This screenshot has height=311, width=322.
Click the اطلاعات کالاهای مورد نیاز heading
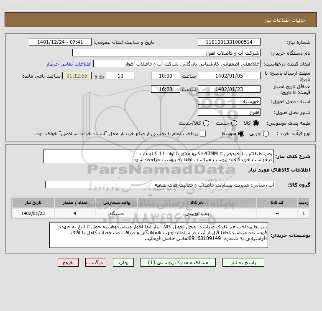tap(279, 170)
